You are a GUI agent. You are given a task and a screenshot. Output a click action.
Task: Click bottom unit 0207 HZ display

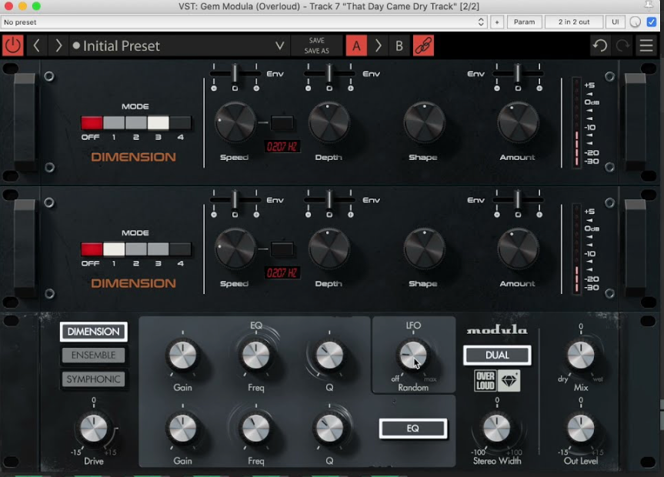[x=282, y=273]
